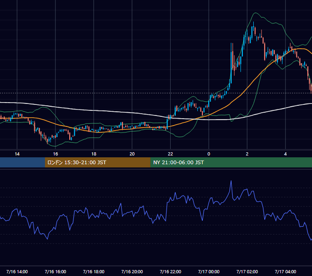Image resolution: width=312 pixels, height=276 pixels.
Task: Click the 14 hour axis label
Action: coord(17,154)
